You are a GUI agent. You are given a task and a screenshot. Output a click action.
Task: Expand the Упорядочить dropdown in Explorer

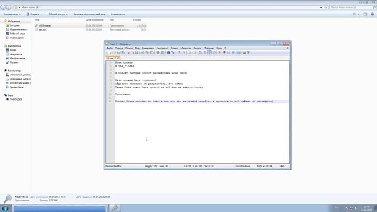(12, 14)
